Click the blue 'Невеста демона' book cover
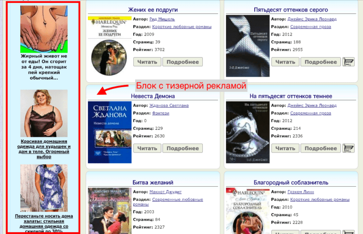The width and height of the screenshot is (363, 234). 110,132
